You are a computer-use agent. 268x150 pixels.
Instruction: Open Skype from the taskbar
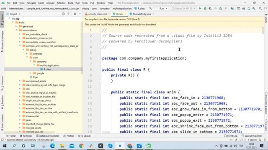tap(110, 146)
